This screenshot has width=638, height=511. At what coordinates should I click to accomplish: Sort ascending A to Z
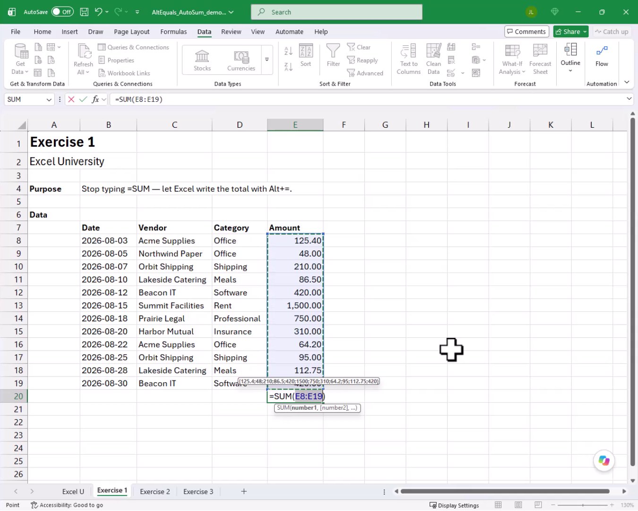288,51
